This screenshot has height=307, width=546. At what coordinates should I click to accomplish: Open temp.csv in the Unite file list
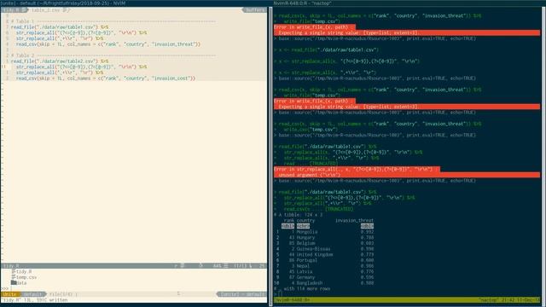tap(26, 277)
